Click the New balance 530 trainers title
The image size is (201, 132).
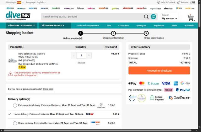click(x=31, y=54)
